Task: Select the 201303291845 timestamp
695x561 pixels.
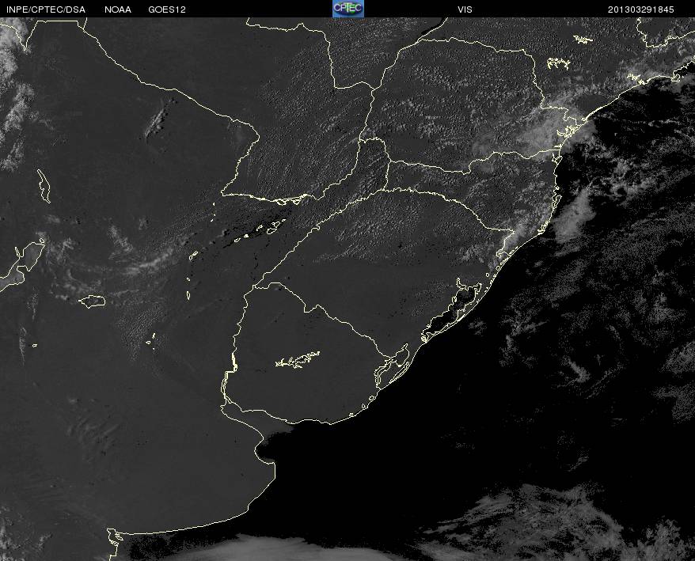Action: pos(641,9)
